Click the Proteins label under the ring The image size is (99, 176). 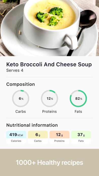coord(49,112)
